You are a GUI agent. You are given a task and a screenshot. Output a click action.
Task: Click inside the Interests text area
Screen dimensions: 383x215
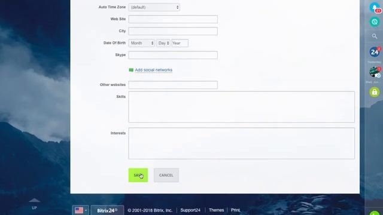click(x=242, y=143)
